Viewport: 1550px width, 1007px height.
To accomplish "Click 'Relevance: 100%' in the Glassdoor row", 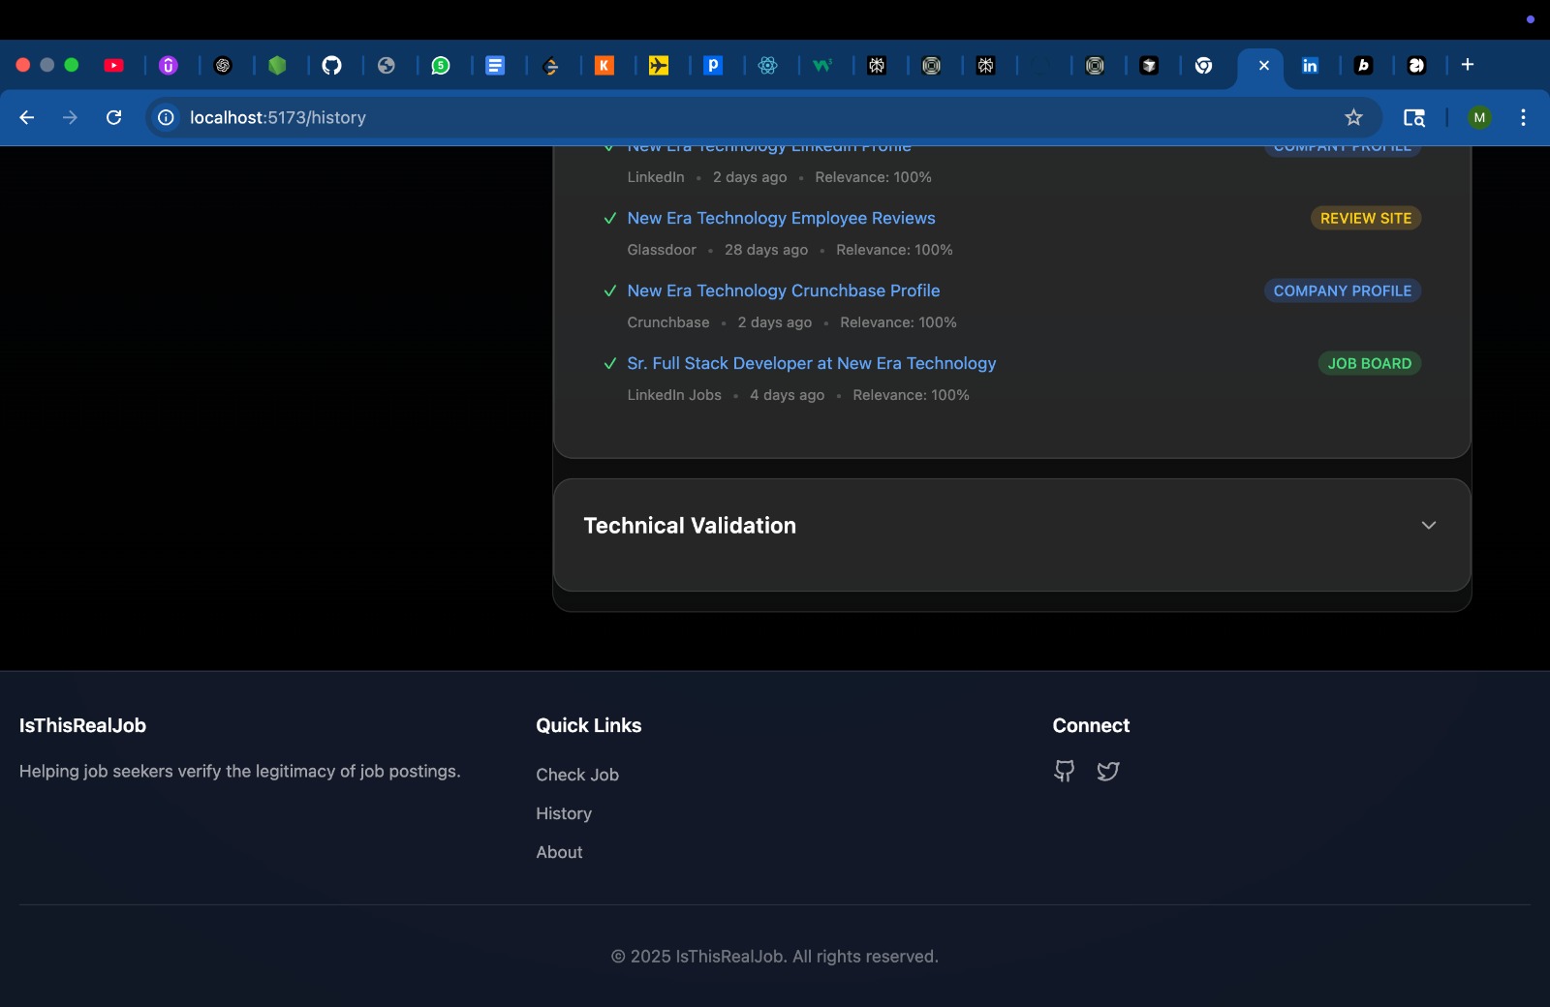I will click(894, 250).
